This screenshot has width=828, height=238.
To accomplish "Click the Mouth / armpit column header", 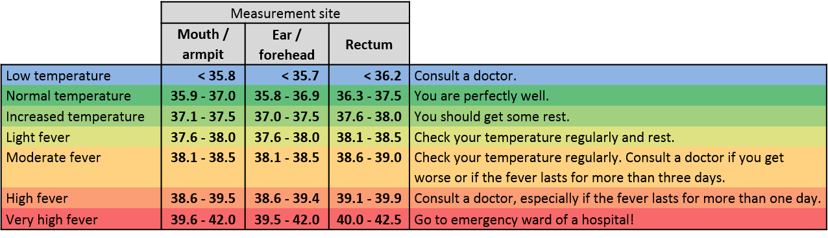I will [203, 43].
